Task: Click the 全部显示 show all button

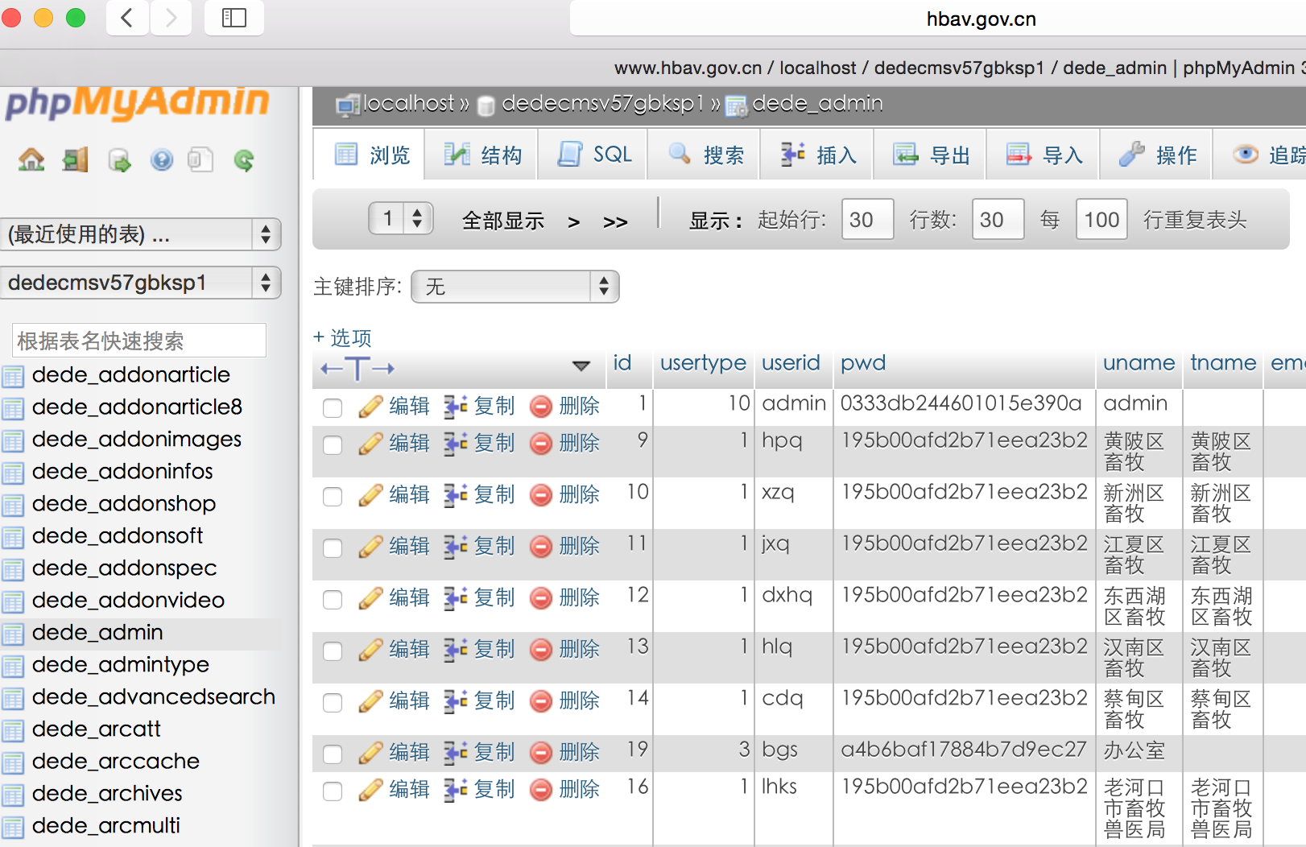Action: tap(503, 221)
